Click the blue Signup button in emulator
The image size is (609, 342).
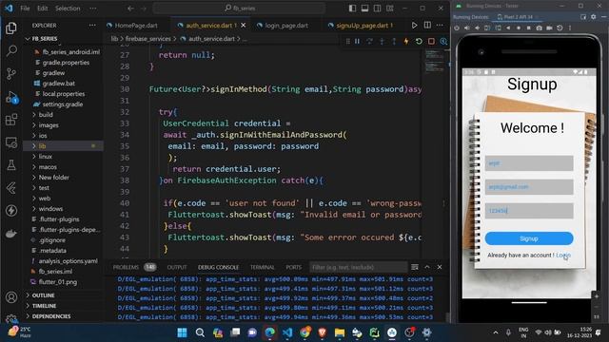click(529, 238)
